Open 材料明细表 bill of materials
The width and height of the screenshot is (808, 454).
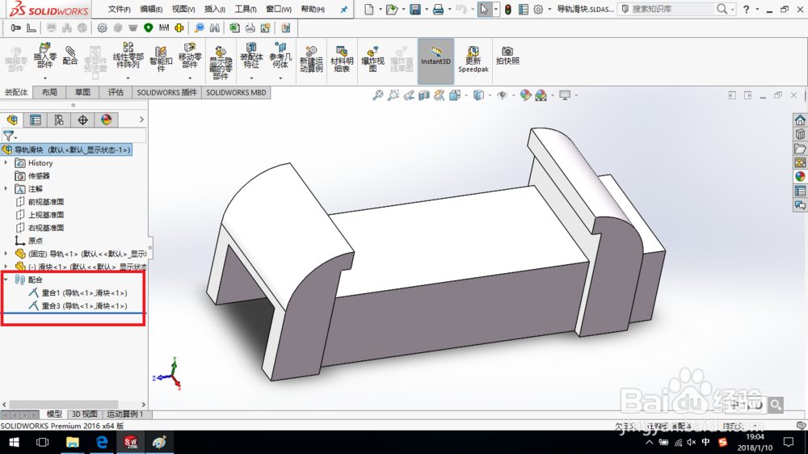pos(342,59)
